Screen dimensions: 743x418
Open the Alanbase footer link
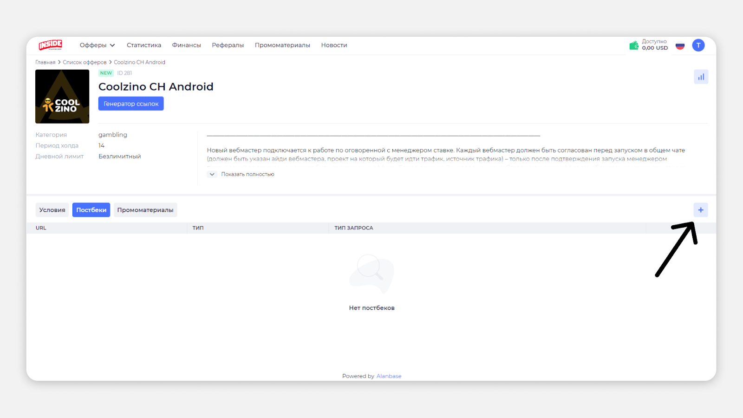(389, 376)
